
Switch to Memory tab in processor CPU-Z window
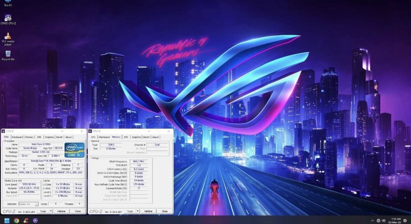29,137
